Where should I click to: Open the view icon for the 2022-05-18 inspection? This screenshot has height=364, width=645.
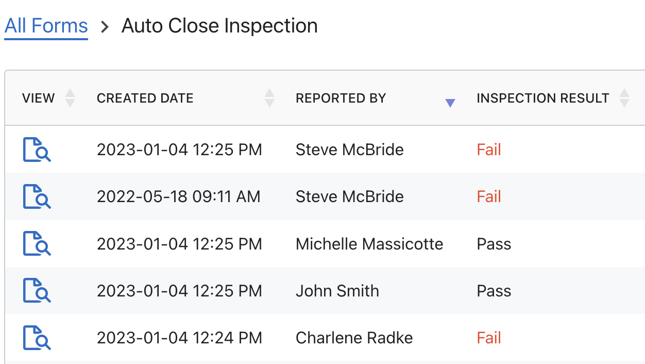(37, 196)
